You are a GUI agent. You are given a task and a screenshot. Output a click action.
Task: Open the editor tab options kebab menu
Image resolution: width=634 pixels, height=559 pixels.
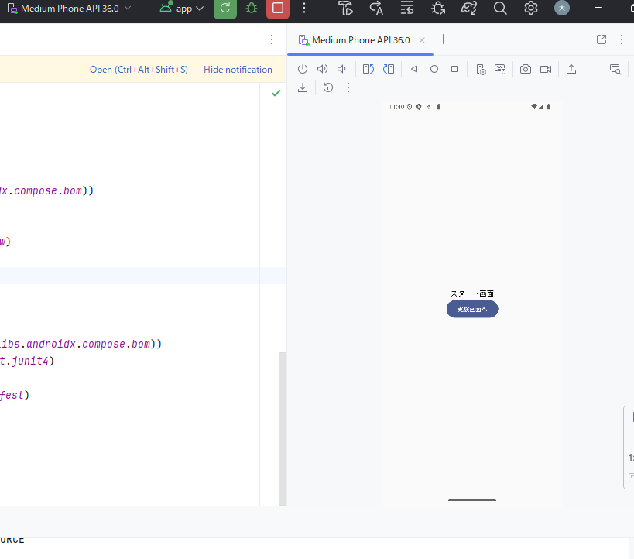(272, 39)
